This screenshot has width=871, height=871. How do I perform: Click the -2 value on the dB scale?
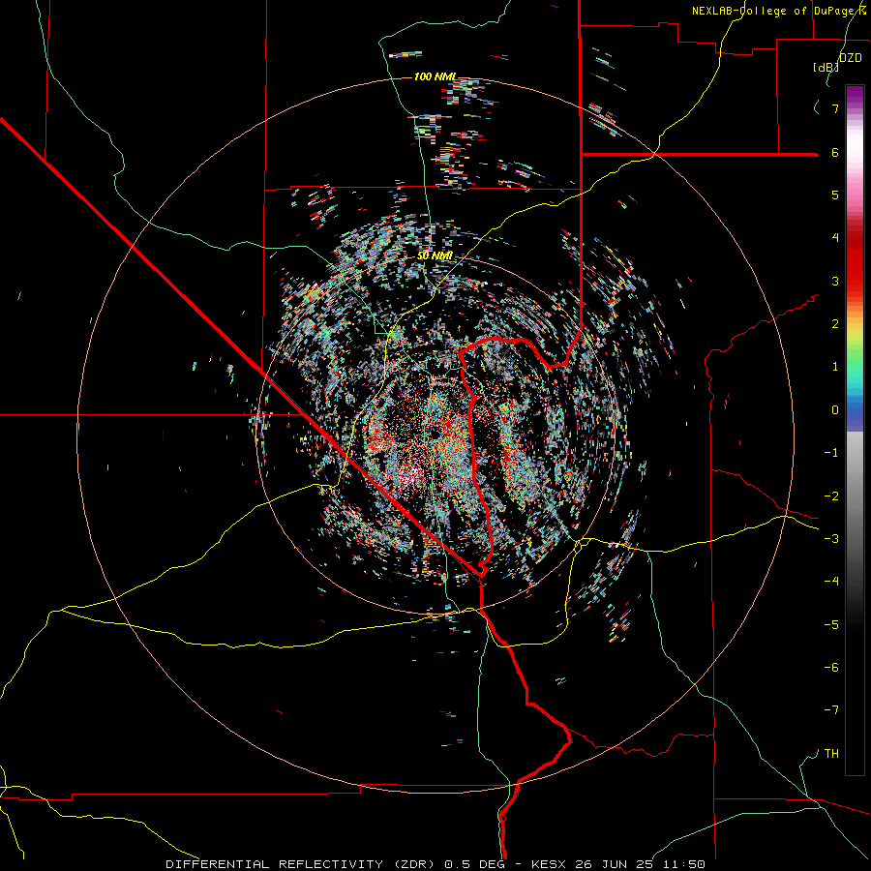pyautogui.click(x=831, y=496)
